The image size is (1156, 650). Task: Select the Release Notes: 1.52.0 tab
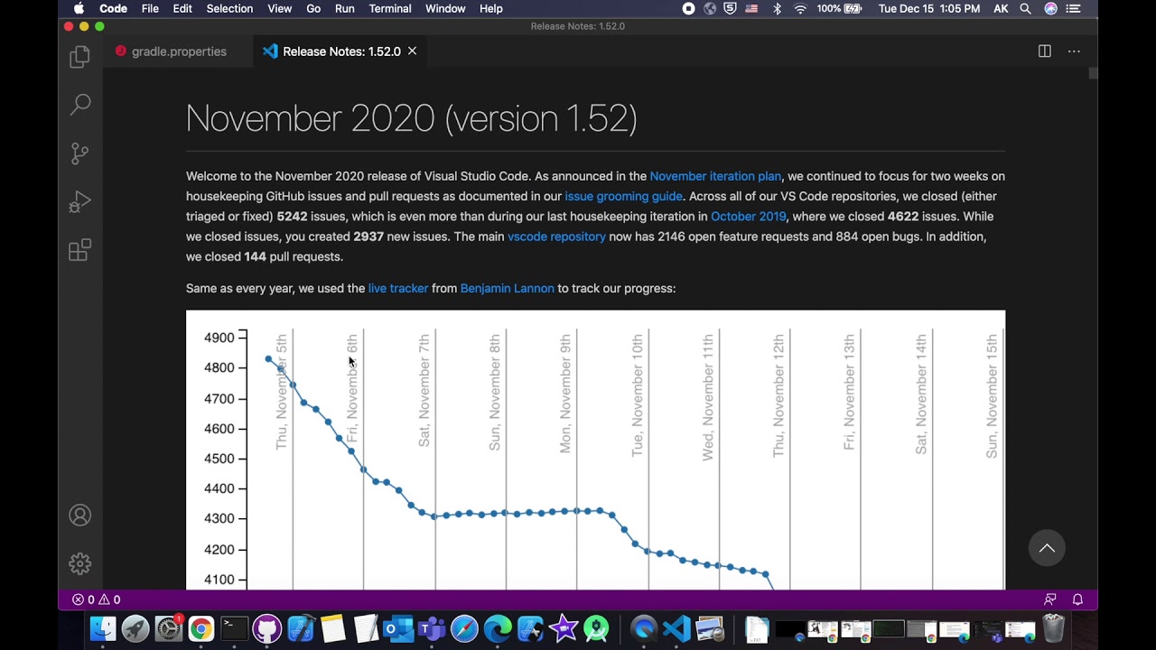[x=340, y=51]
